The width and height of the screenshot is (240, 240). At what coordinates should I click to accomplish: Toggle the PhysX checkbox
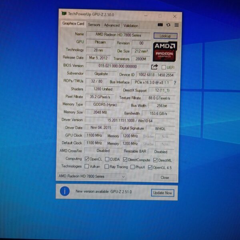[132, 167]
